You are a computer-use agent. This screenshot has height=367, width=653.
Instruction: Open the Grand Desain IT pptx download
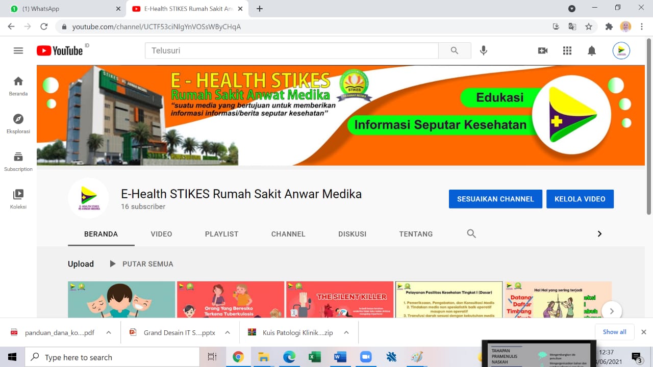point(172,332)
